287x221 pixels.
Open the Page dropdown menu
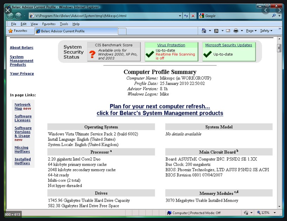coord(251,31)
